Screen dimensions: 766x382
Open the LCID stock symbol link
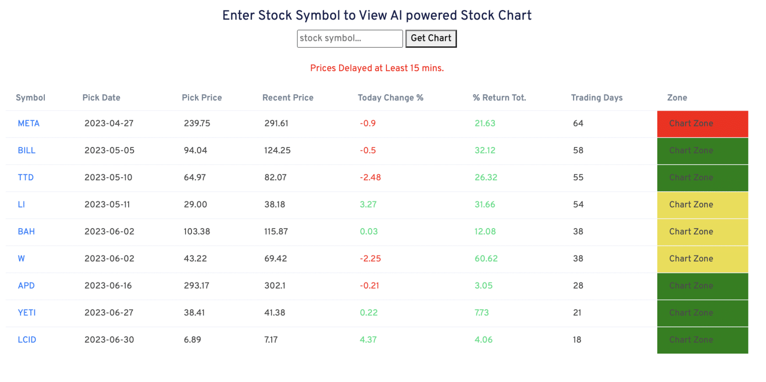(27, 340)
